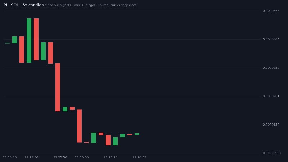Click the tallest green candle near 21:25:30
Image resolution: width=288 pixels, height=162 pixels.
click(x=29, y=40)
